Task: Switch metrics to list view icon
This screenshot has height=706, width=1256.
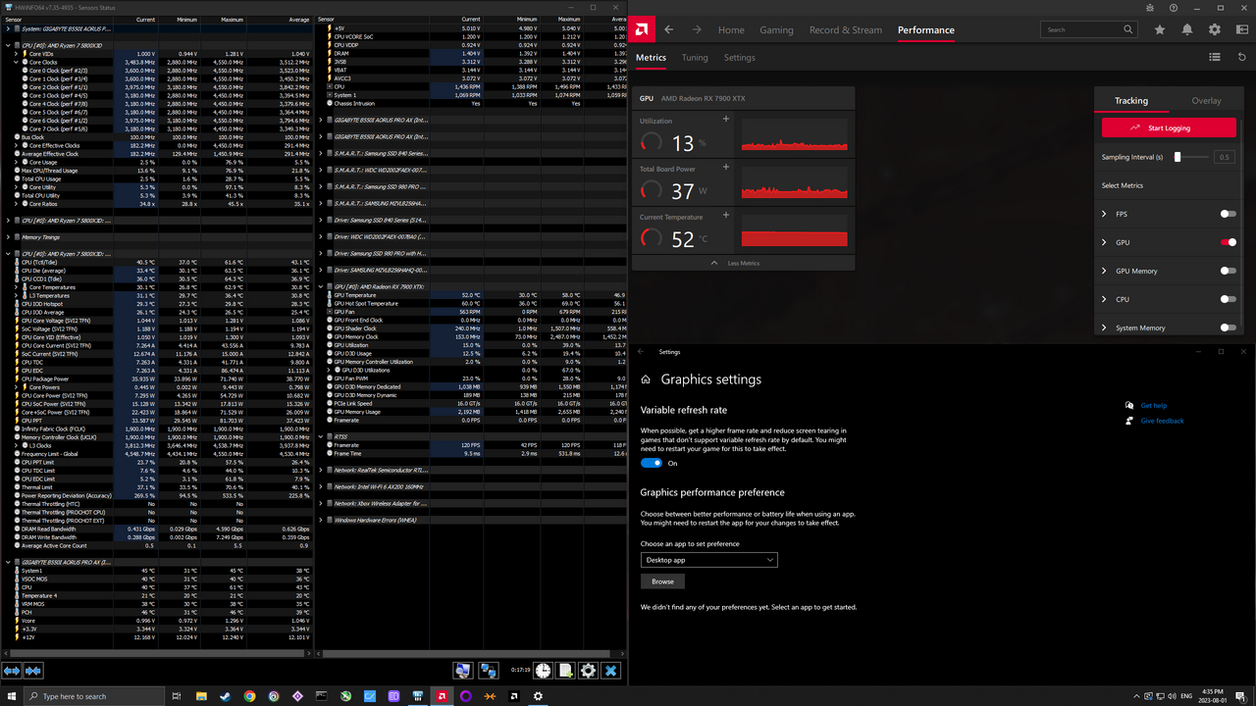Action: point(1215,58)
